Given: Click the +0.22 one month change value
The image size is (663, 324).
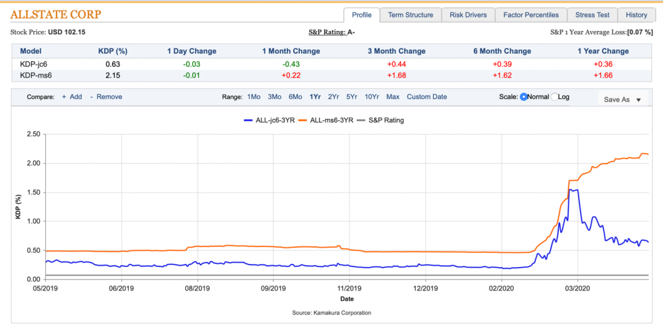Looking at the screenshot, I should [x=291, y=75].
